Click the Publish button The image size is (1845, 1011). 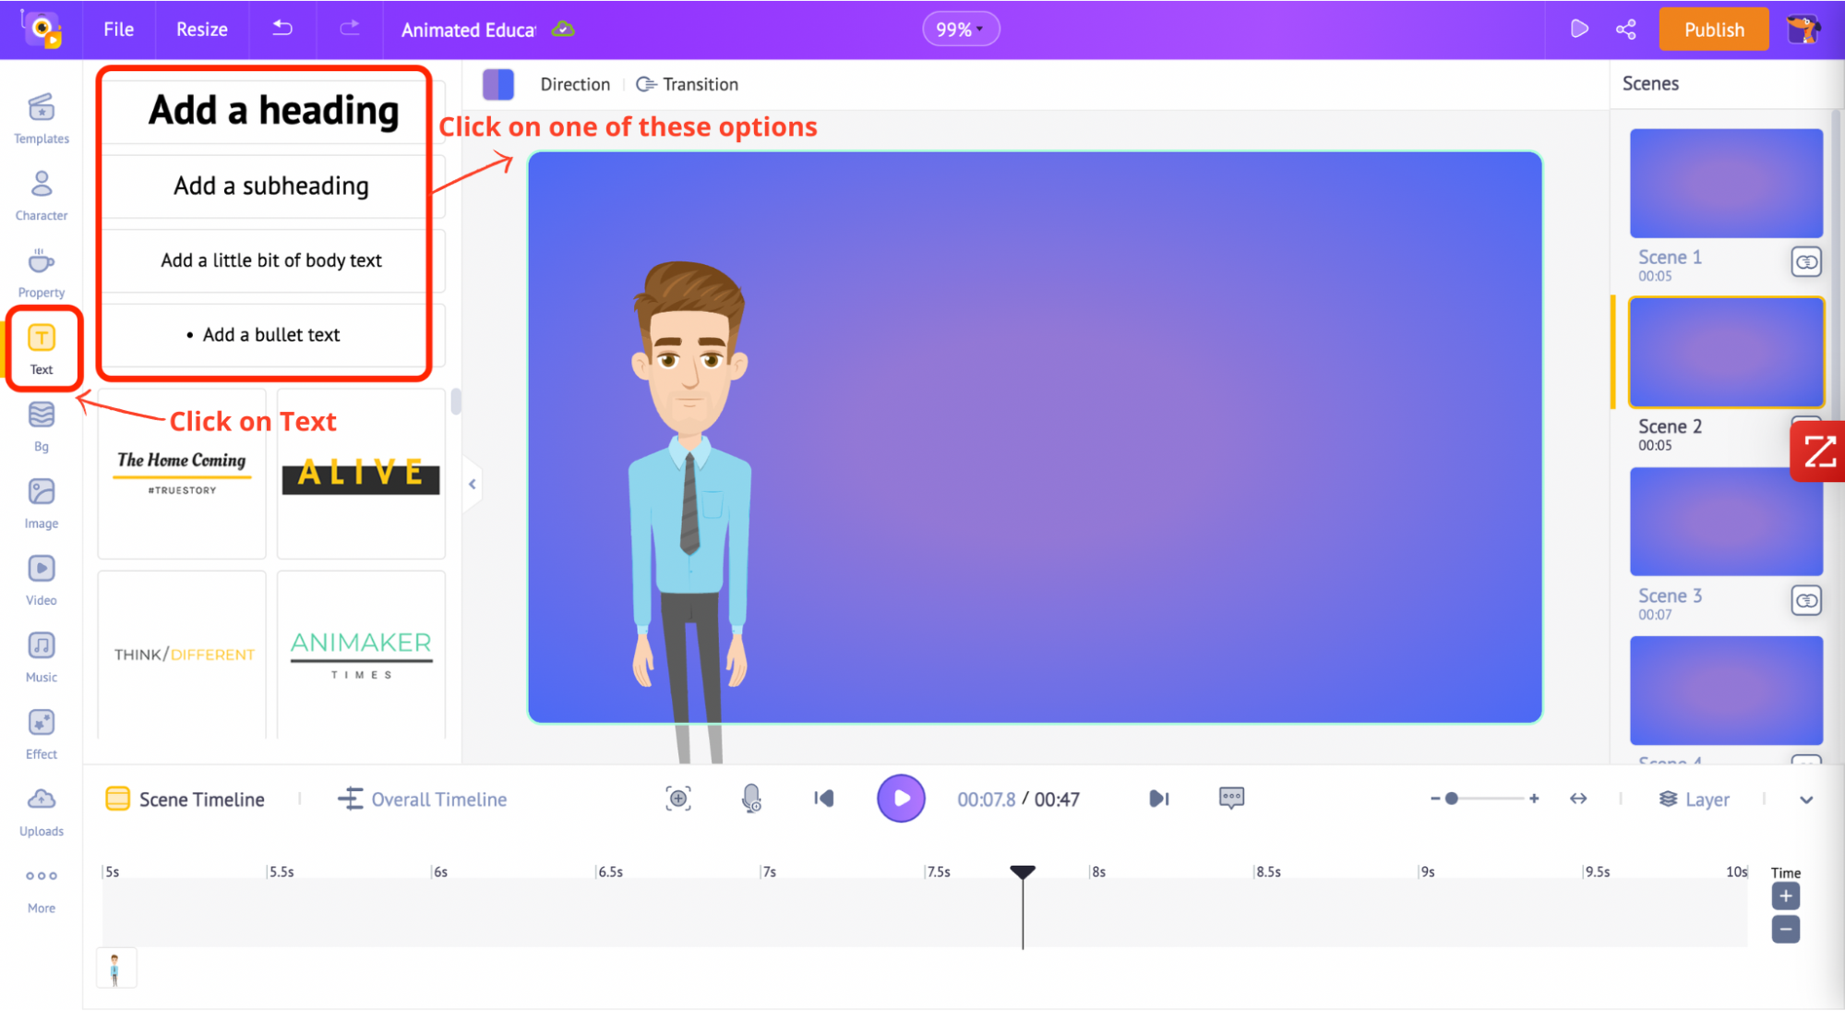[1712, 29]
